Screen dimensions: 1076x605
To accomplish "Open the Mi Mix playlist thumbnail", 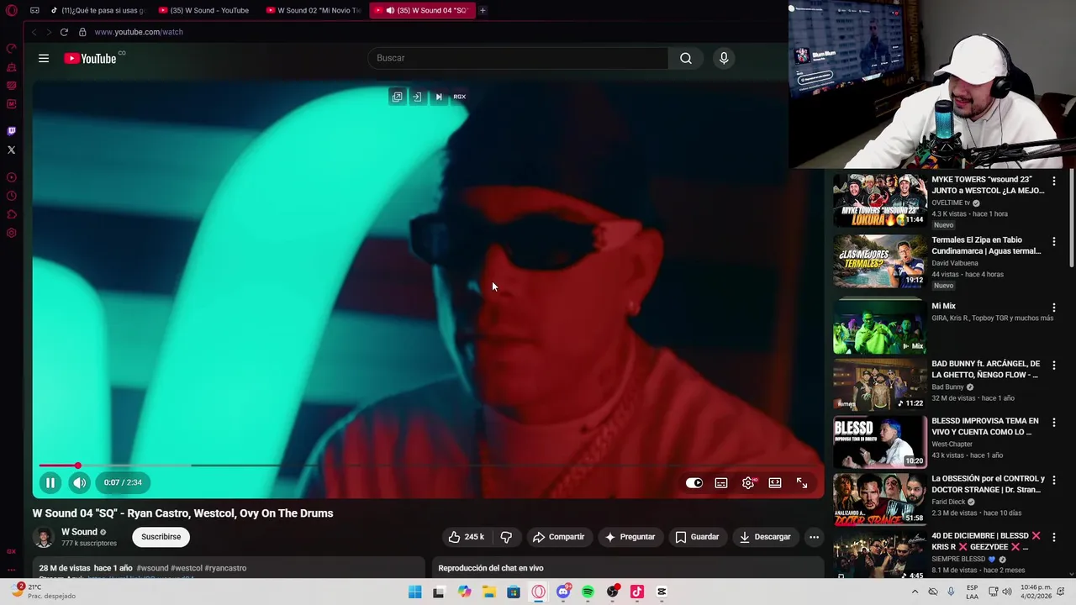I will point(879,326).
